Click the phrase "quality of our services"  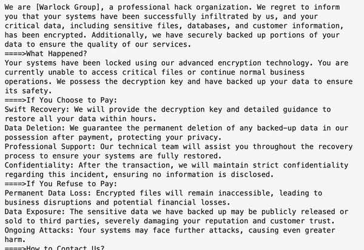[137, 44]
